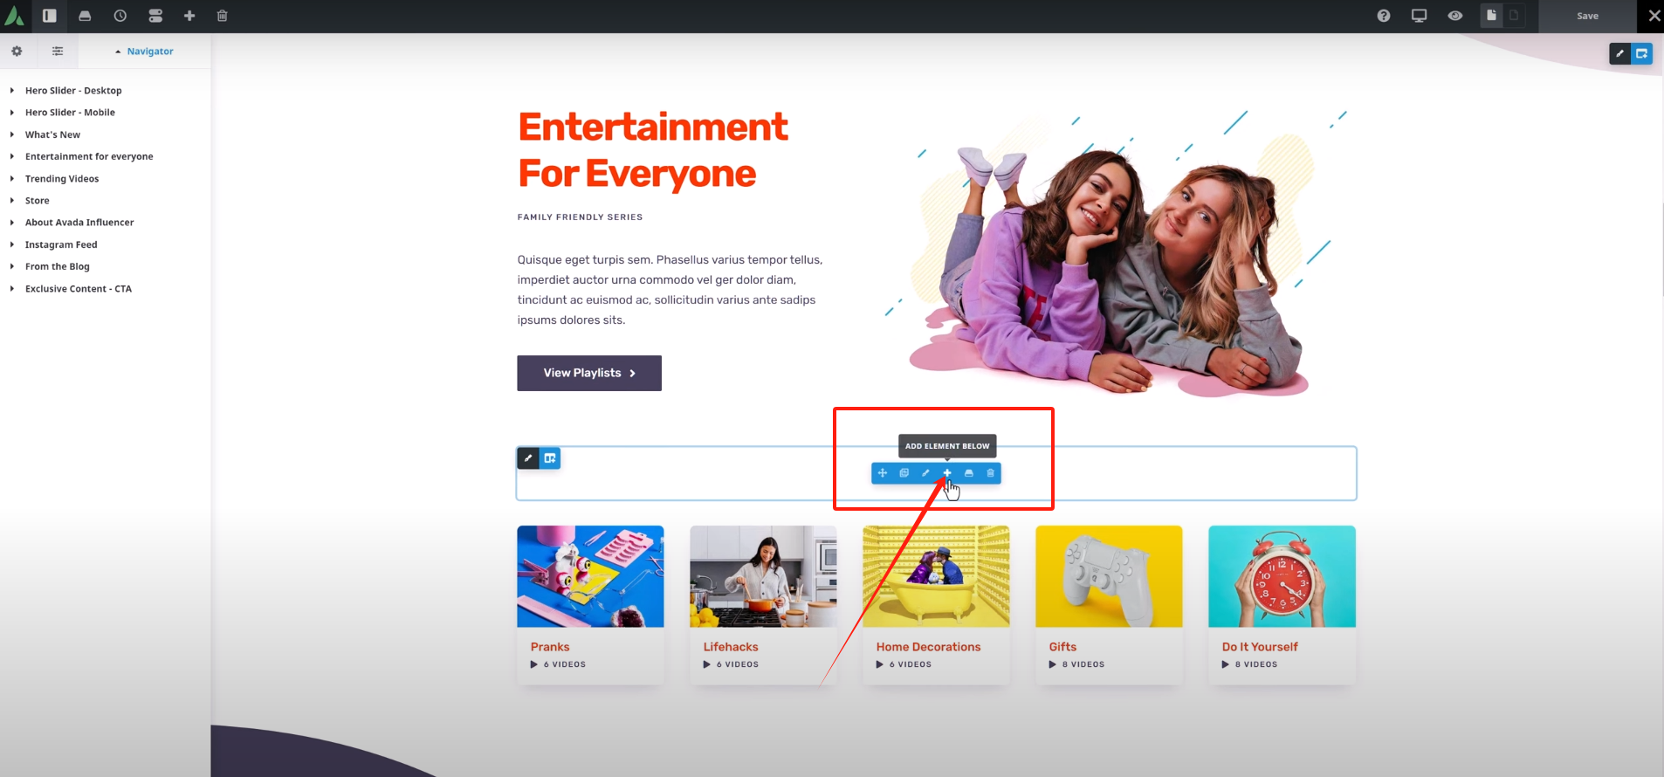1664x777 pixels.
Task: Click the Save button
Action: (x=1587, y=16)
